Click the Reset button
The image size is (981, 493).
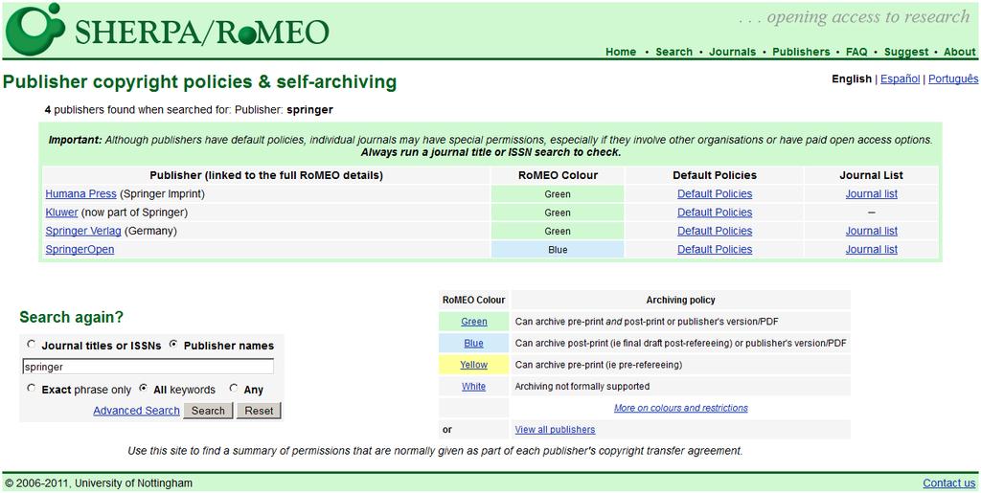tap(259, 411)
